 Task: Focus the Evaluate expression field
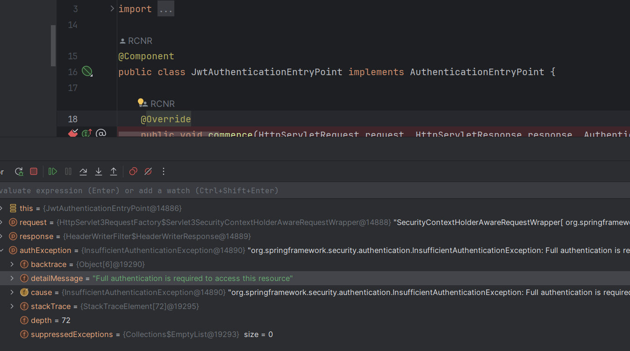coord(315,190)
